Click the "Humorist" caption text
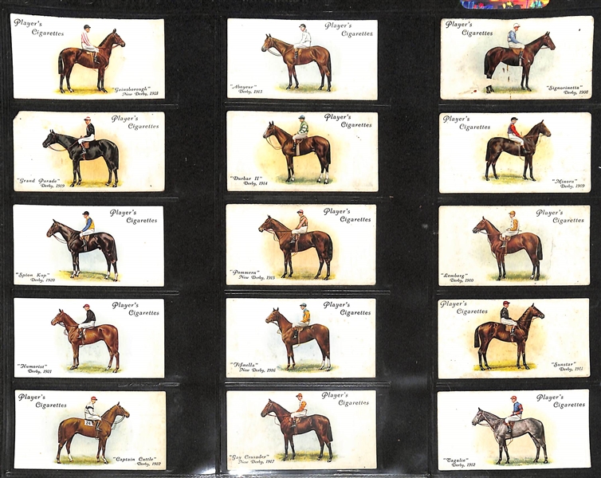Image resolution: width=601 pixels, height=478 pixels. tap(32, 366)
